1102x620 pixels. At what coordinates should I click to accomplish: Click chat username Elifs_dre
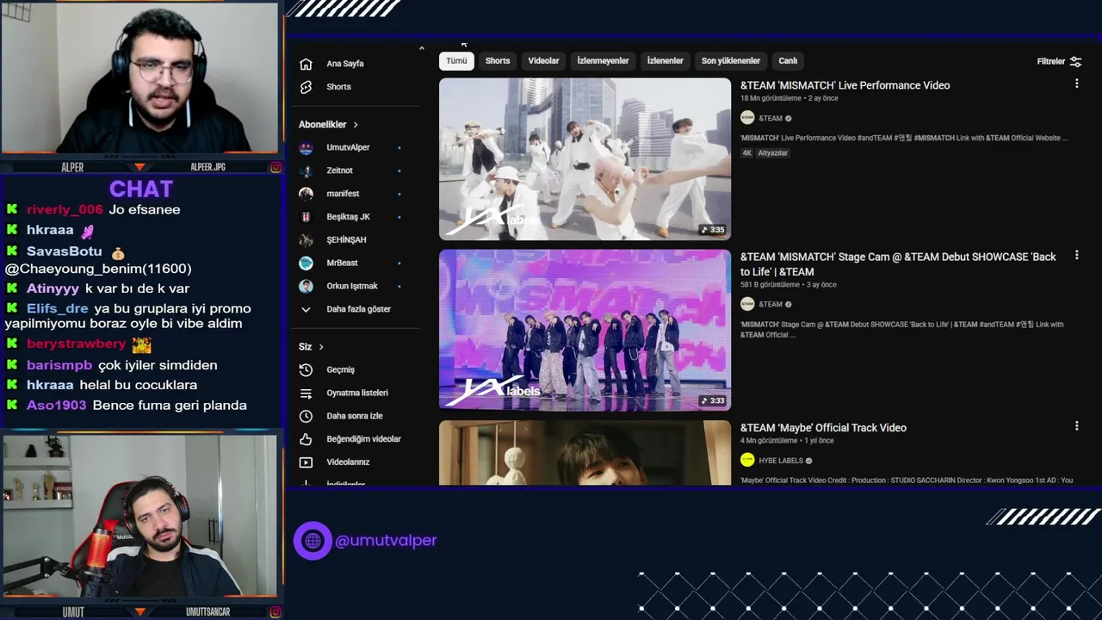[58, 308]
